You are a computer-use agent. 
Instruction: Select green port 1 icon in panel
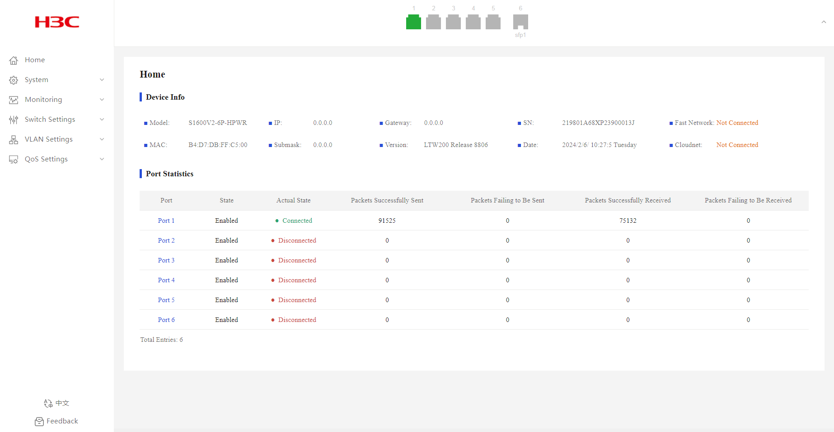[x=413, y=22]
